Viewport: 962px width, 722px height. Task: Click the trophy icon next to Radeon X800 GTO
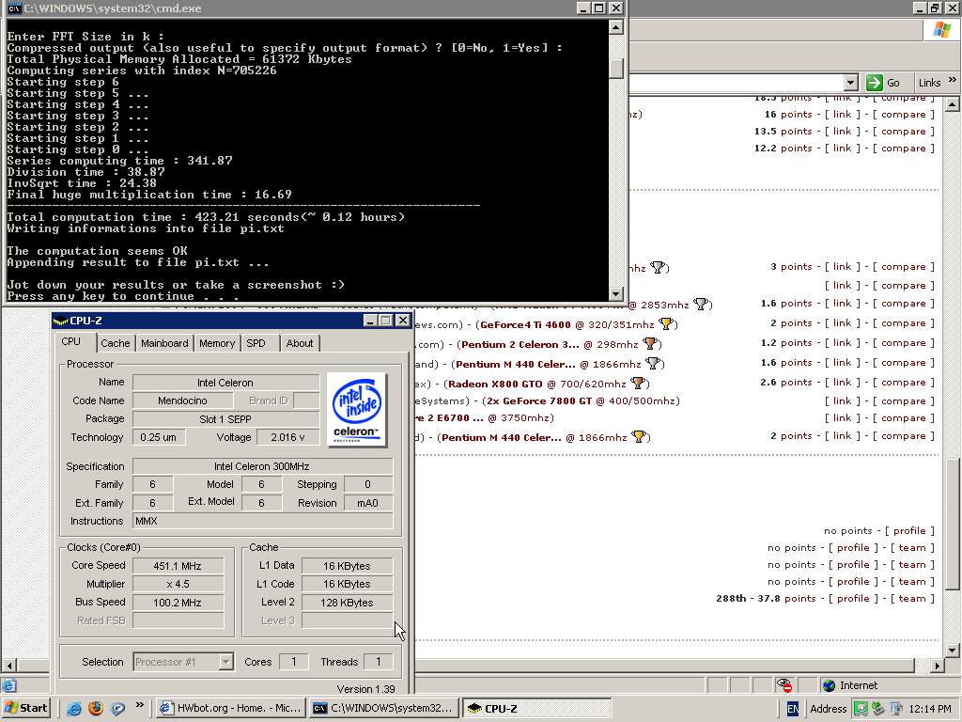click(x=638, y=384)
